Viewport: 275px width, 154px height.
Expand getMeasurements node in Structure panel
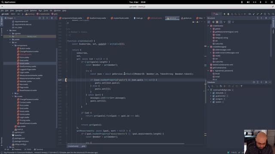click(211, 32)
